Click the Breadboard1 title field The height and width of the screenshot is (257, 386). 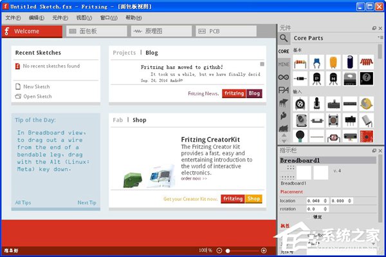tap(328, 160)
